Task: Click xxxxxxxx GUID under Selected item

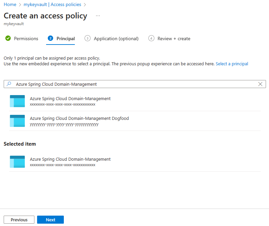Action: point(62,165)
